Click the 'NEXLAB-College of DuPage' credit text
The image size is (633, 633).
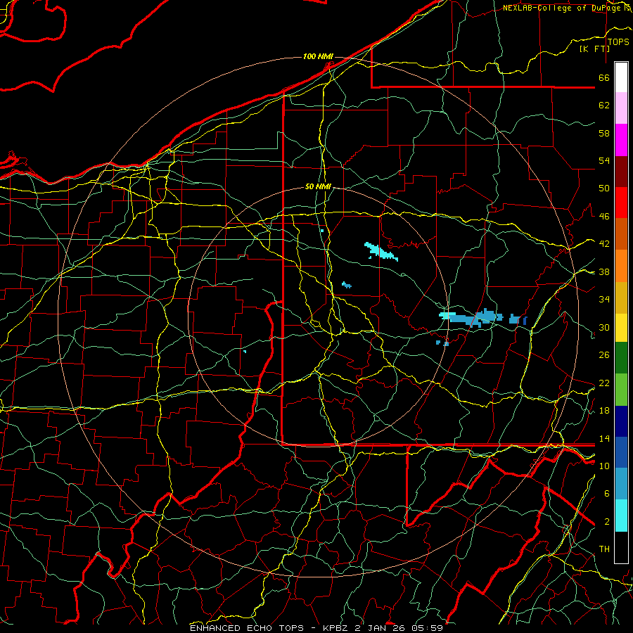tap(563, 8)
